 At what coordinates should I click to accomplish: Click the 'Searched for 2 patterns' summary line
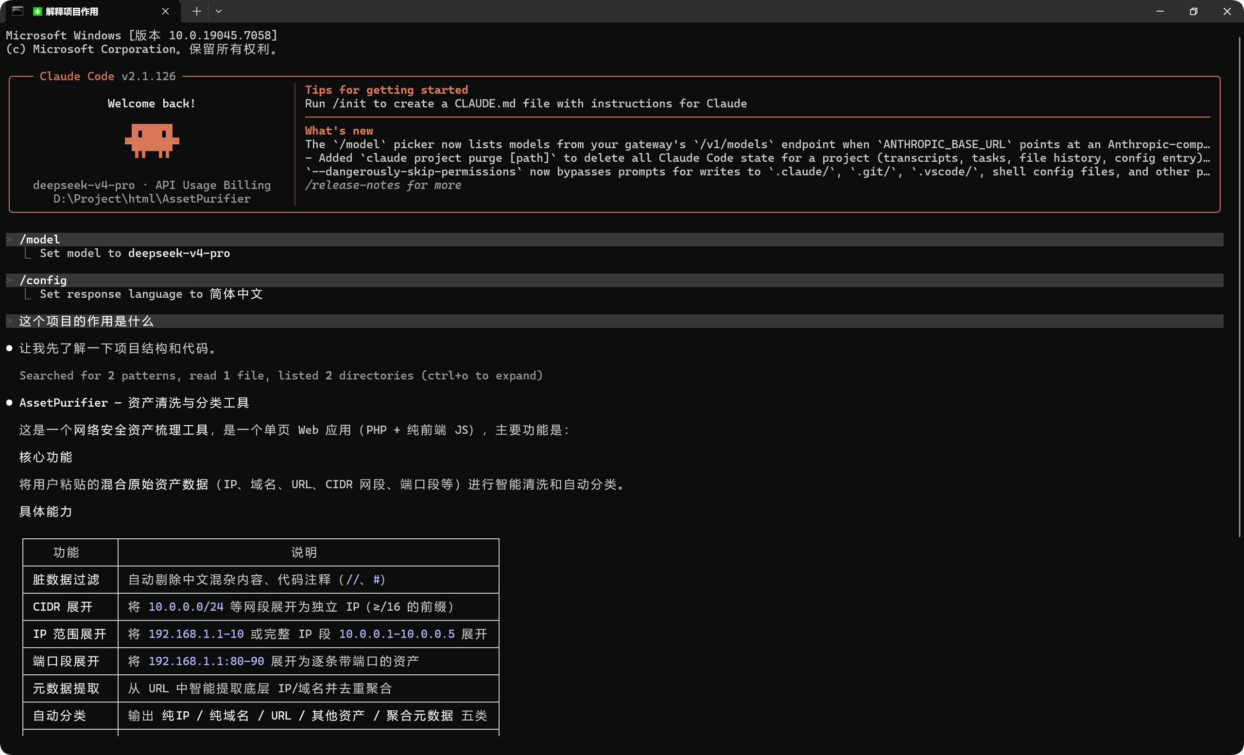coord(281,376)
